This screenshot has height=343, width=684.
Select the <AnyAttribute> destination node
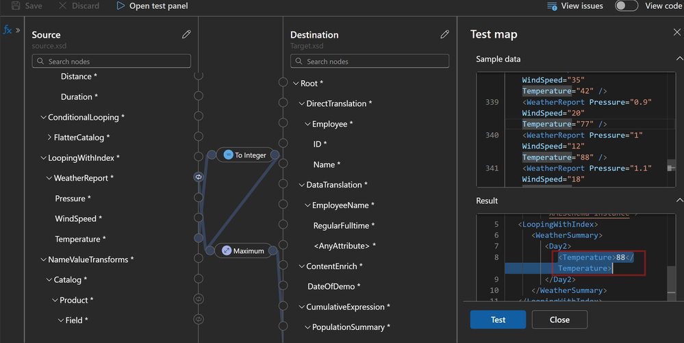344,246
